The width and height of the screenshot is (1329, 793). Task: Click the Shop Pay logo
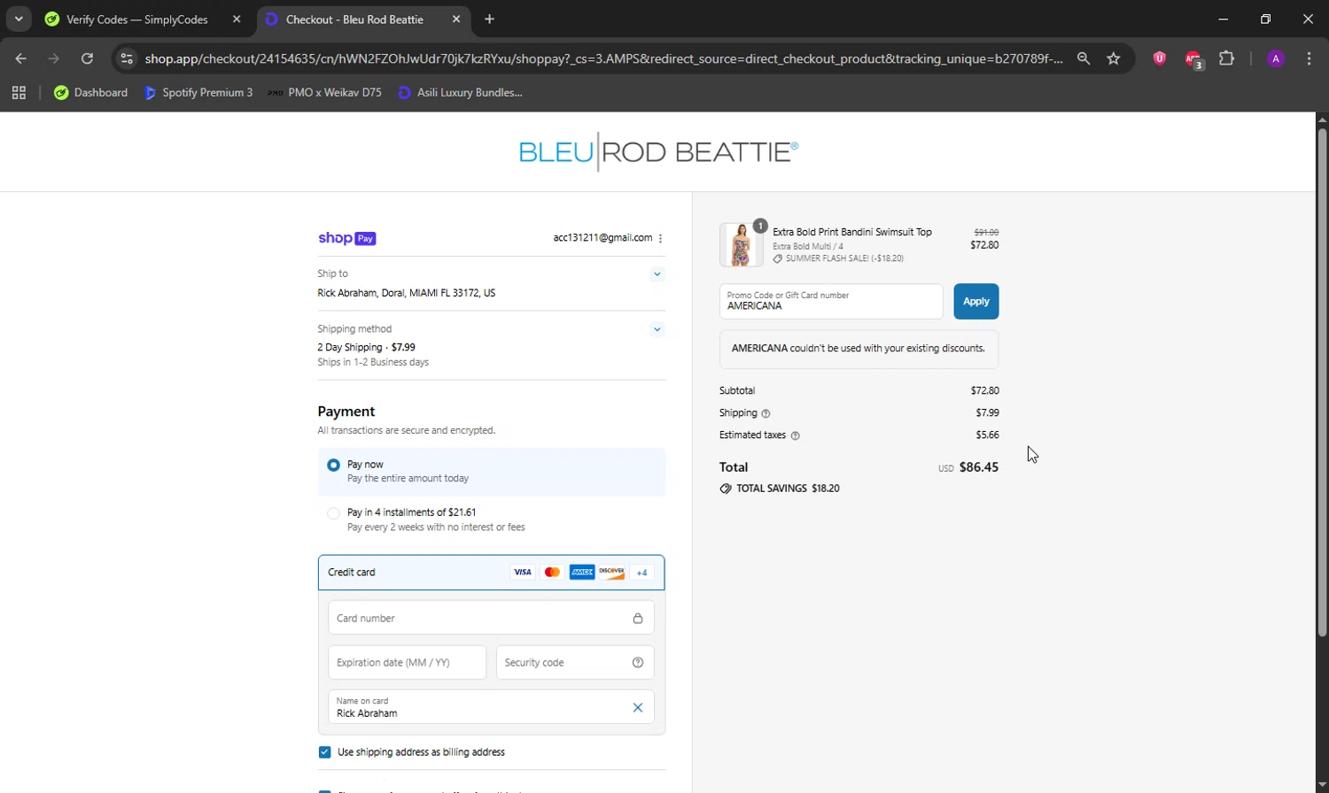[x=346, y=238]
